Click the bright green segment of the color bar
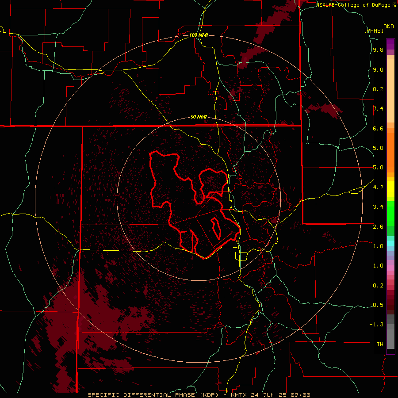This screenshot has height=398, width=398. [390, 213]
